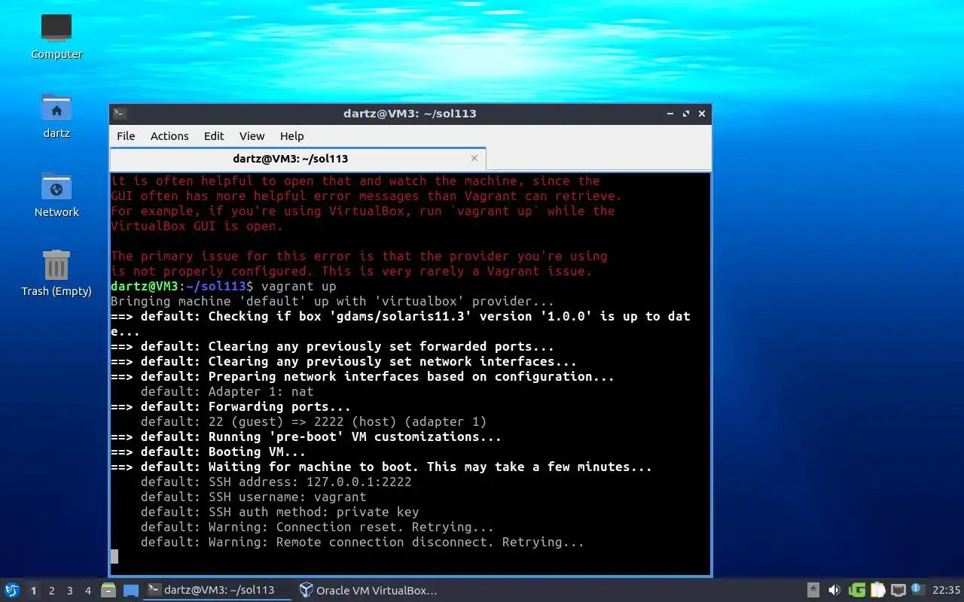The width and height of the screenshot is (964, 602).
Task: Click the 'SSH auth method: private key' line
Action: point(279,512)
